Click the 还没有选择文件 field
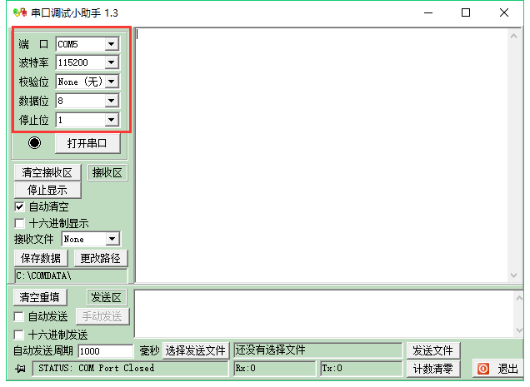The width and height of the screenshot is (530, 387). click(318, 350)
